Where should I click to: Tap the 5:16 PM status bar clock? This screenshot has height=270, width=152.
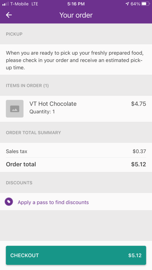[76, 4]
